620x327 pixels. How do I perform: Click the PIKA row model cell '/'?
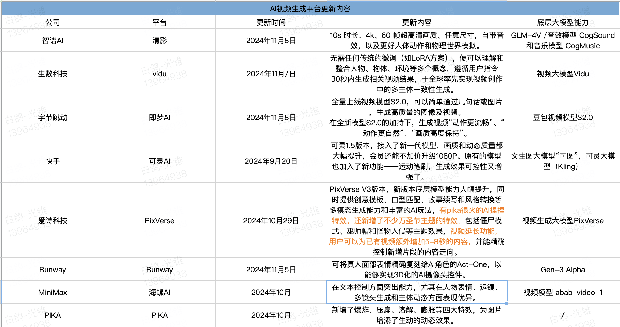[563, 315]
